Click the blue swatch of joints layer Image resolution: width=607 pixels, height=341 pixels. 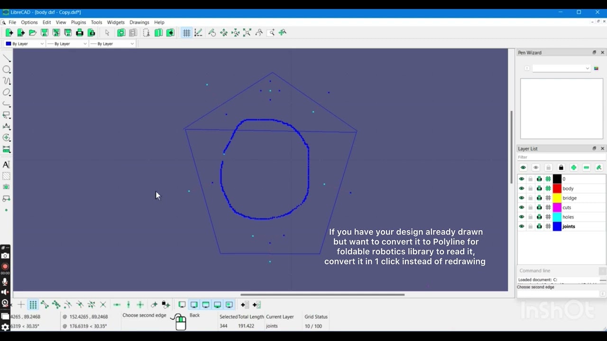(557, 226)
